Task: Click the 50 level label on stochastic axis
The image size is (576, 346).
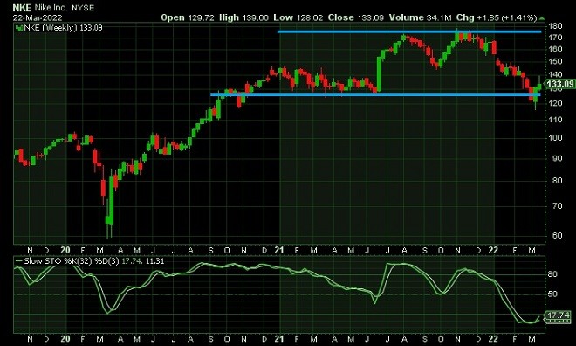Action: point(552,294)
